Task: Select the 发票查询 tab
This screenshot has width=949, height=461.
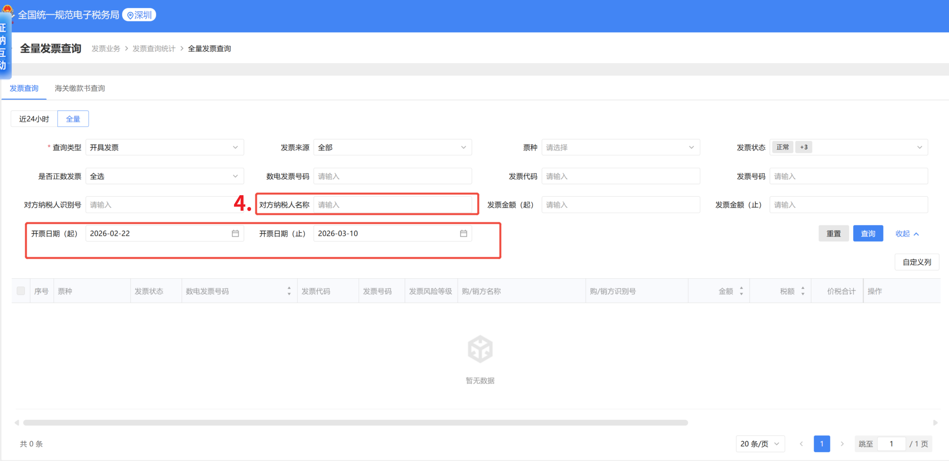Action: 24,88
